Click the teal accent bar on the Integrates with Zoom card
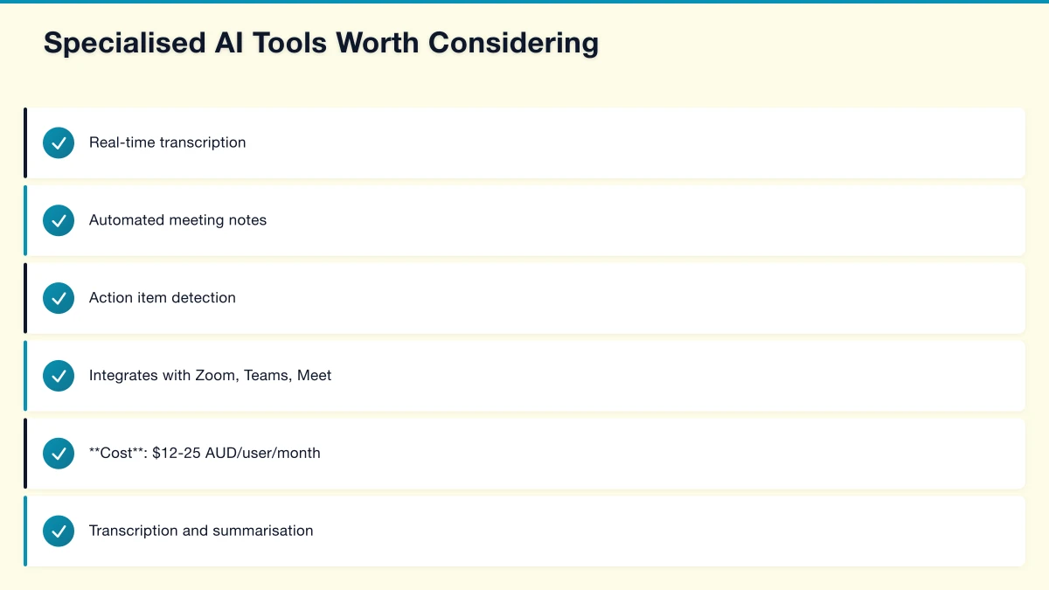The width and height of the screenshot is (1049, 590). click(25, 376)
